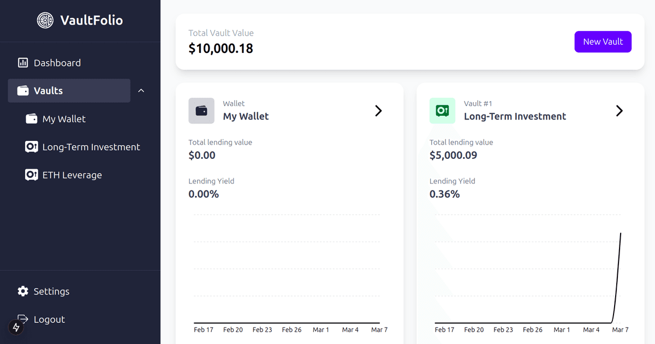Click Mar 7 label on My Wallet chart
Image resolution: width=655 pixels, height=344 pixels.
click(379, 330)
